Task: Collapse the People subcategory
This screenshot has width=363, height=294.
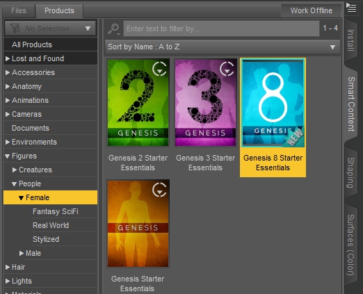Action: point(14,184)
